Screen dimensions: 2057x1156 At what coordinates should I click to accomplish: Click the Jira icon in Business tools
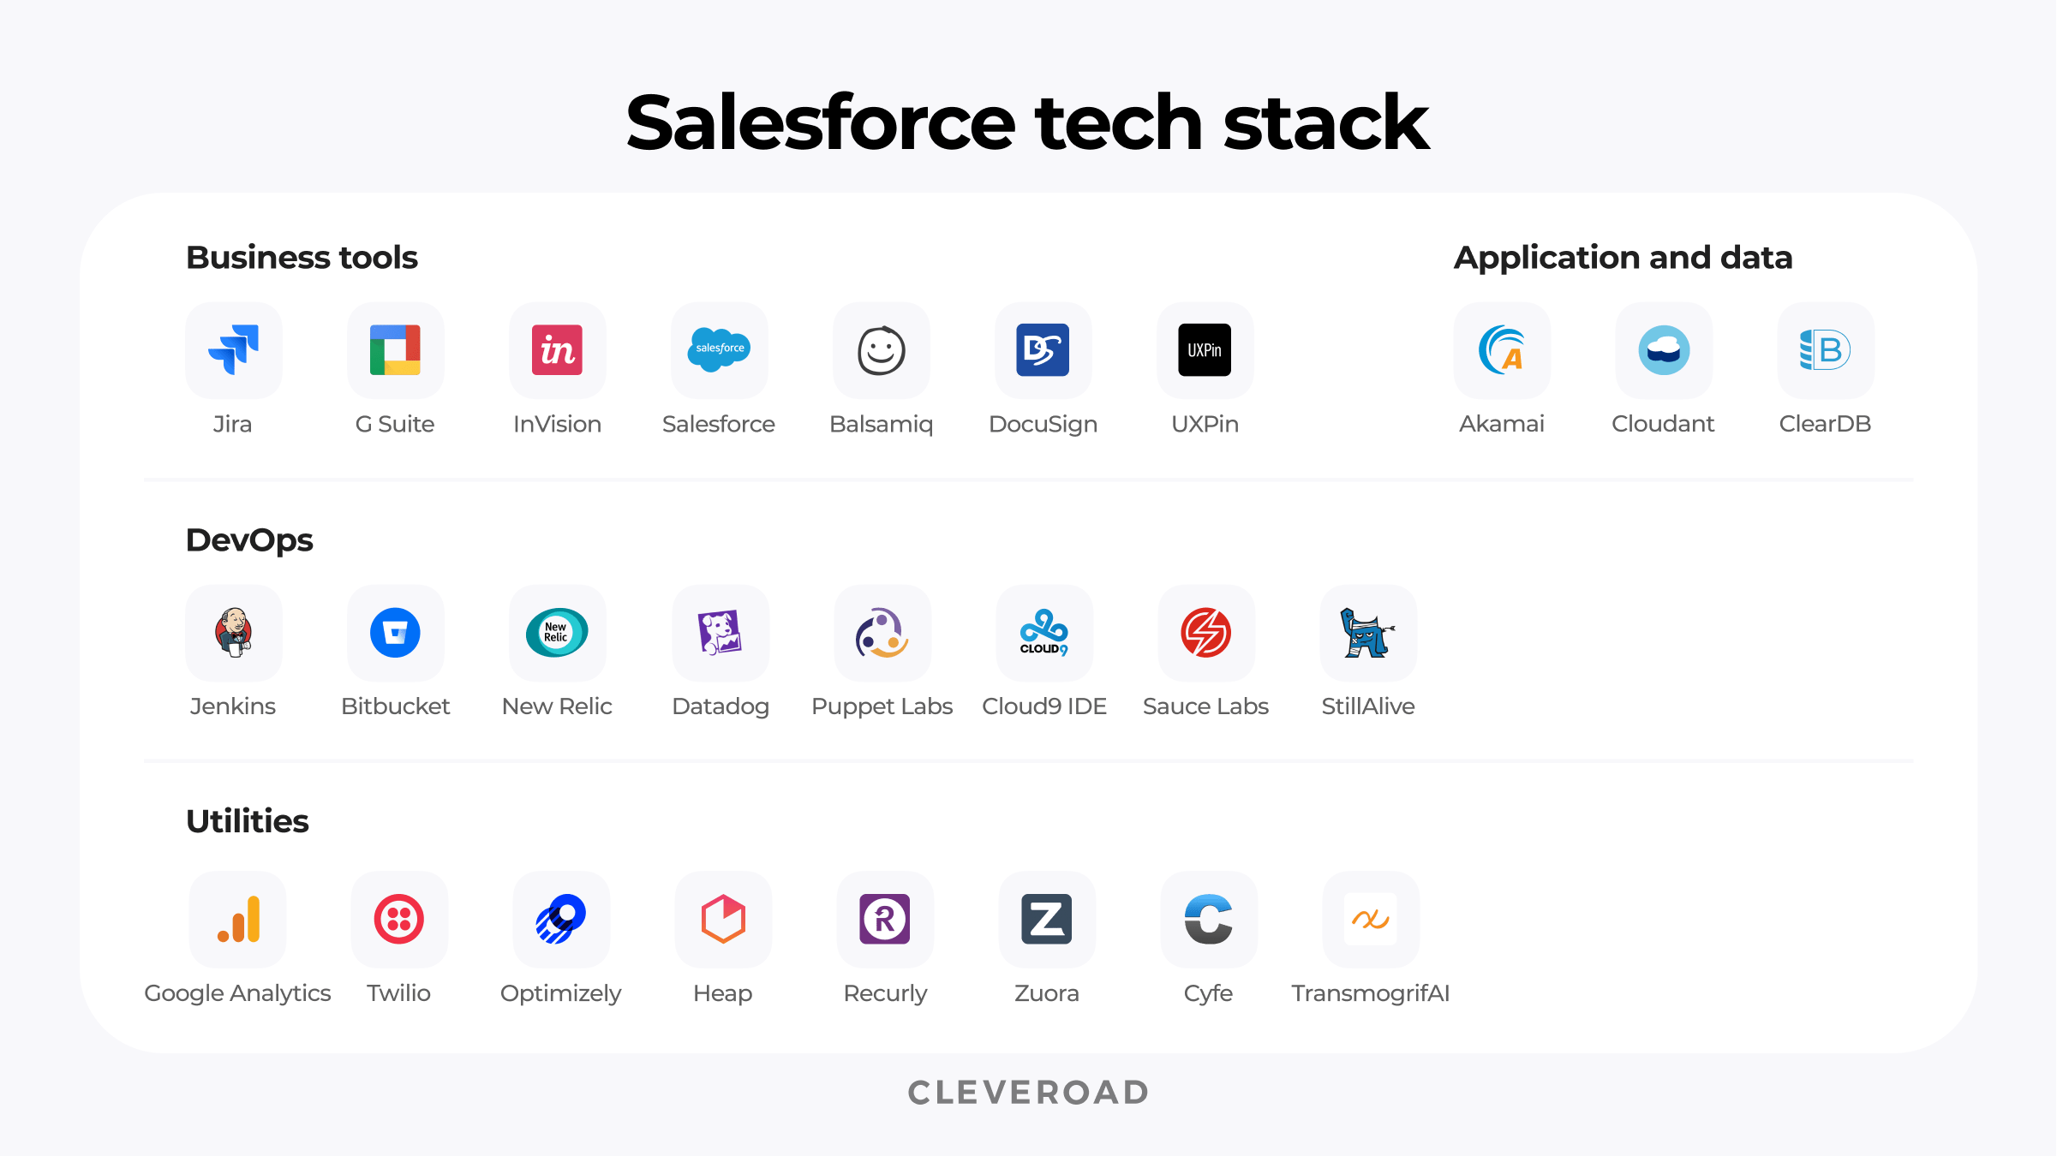coord(233,350)
